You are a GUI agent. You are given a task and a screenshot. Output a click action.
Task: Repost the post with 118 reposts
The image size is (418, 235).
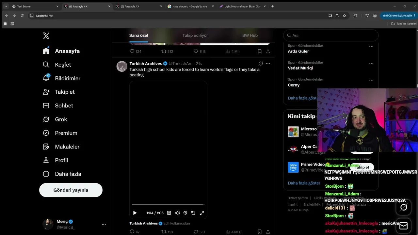(167, 232)
